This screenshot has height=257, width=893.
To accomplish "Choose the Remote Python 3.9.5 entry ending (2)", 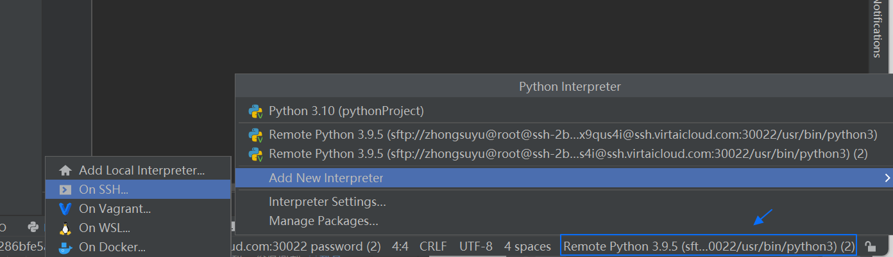I will tap(568, 154).
